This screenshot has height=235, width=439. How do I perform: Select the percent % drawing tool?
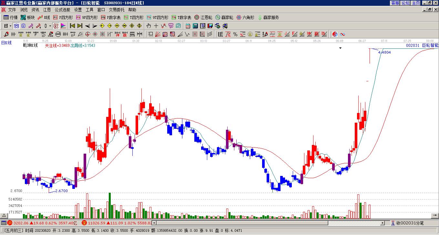235,34
